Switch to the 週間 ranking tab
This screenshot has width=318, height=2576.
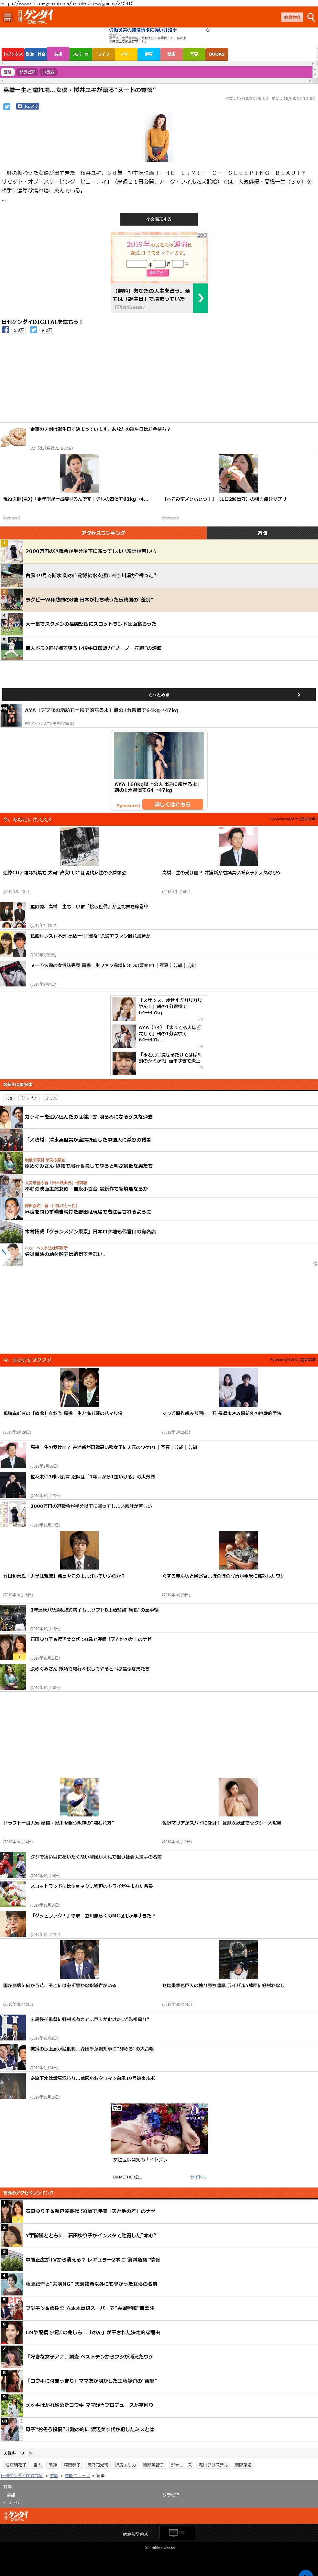[262, 533]
